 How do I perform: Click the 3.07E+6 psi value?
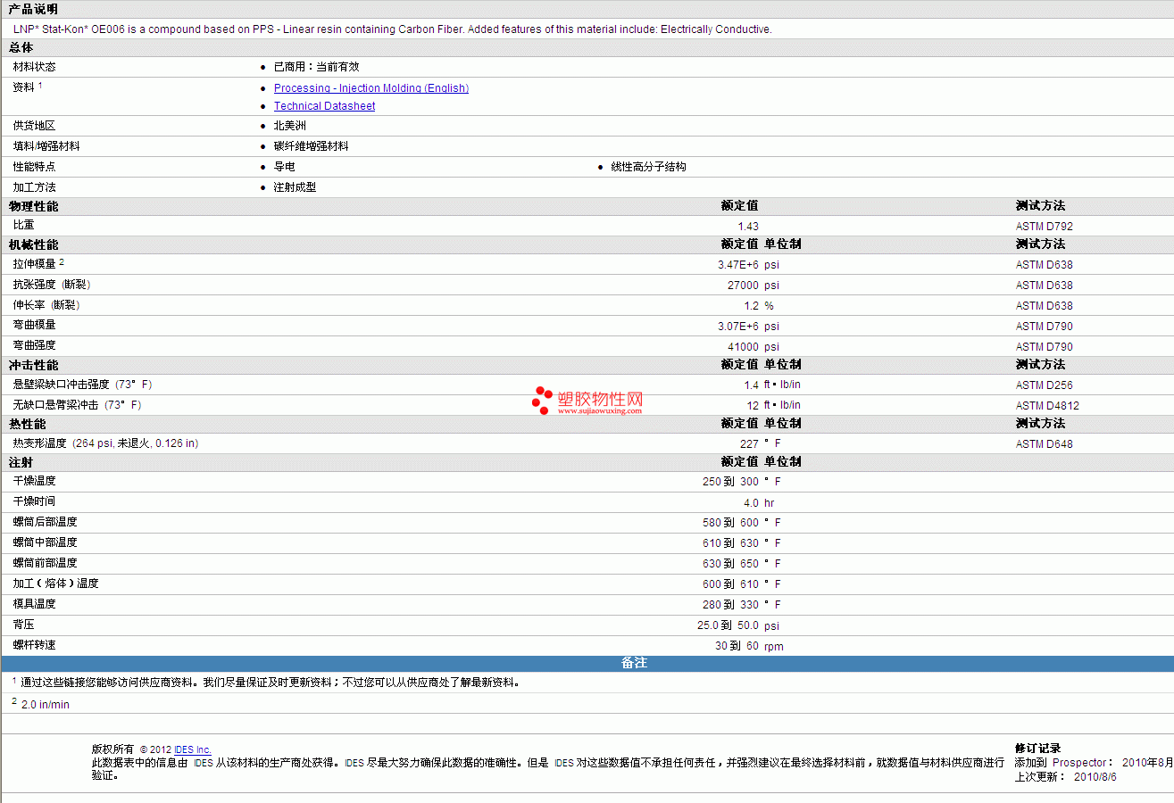(x=748, y=327)
